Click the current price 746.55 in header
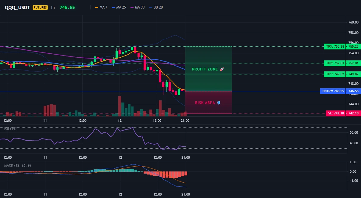The image size is (361, 198). [x=67, y=7]
